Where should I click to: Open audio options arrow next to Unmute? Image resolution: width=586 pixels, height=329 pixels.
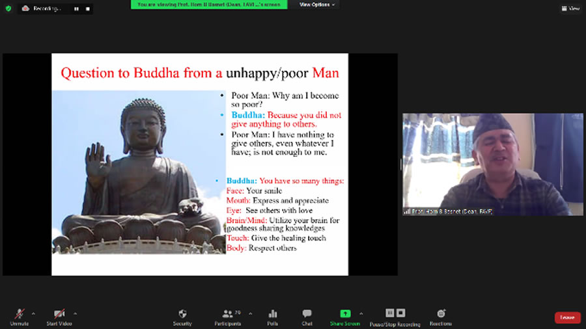pos(34,313)
